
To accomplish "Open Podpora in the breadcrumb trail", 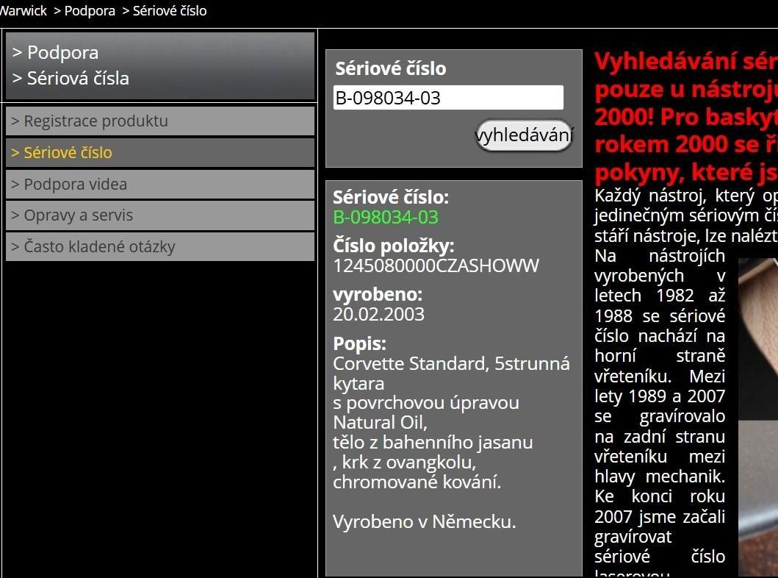I will tap(90, 11).
